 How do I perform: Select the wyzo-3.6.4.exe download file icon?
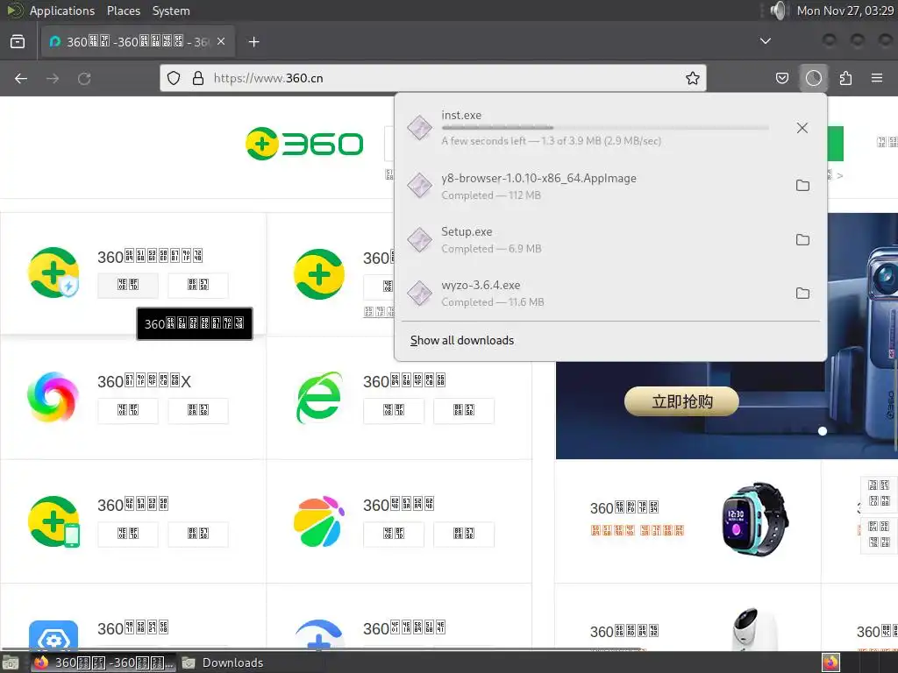[x=420, y=293]
